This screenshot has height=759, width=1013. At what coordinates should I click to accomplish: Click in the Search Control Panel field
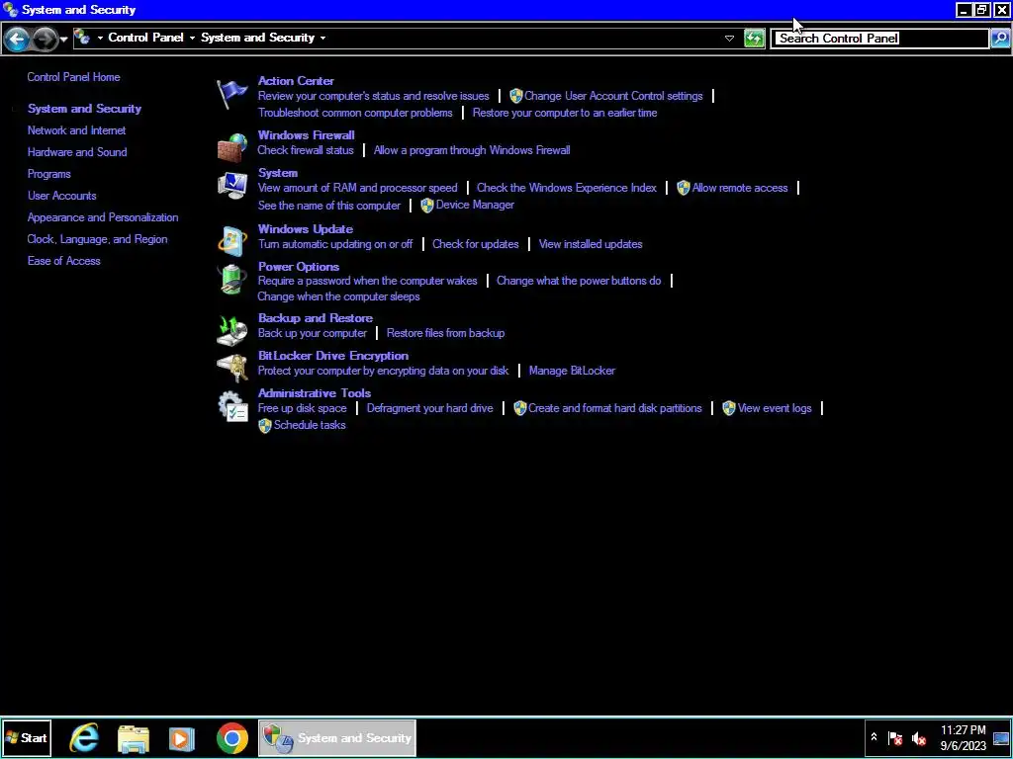point(879,39)
